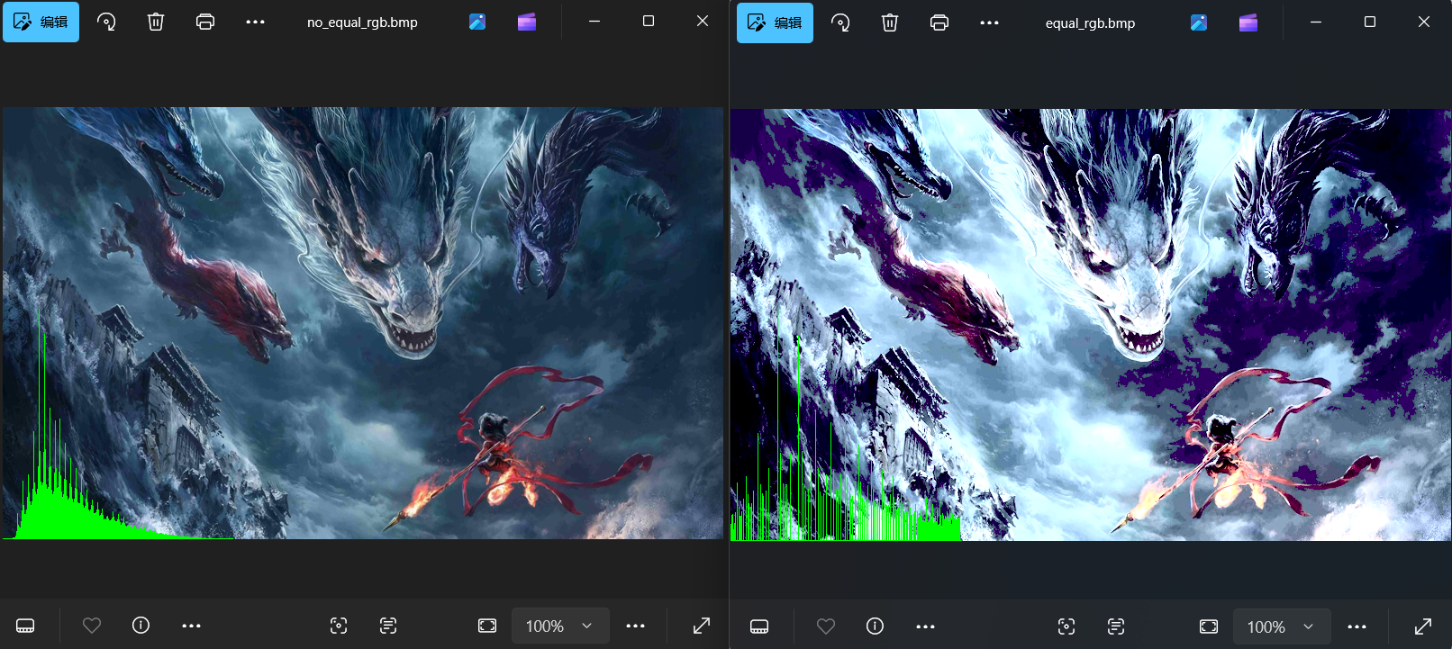Delete image in no_equal_rgb.bmp window
Image resolution: width=1452 pixels, height=649 pixels.
tap(156, 22)
